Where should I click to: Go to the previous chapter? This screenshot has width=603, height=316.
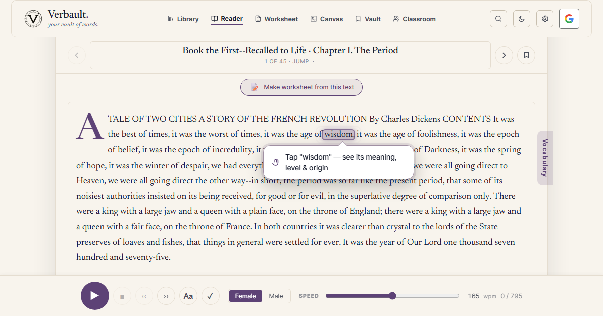pyautogui.click(x=77, y=55)
